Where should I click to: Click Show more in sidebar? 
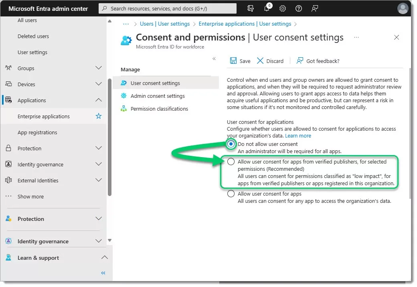[30, 196]
